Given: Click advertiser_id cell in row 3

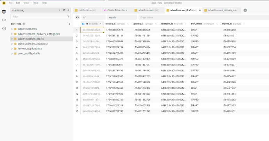Looking at the screenshot, I should [x=173, y=42].
